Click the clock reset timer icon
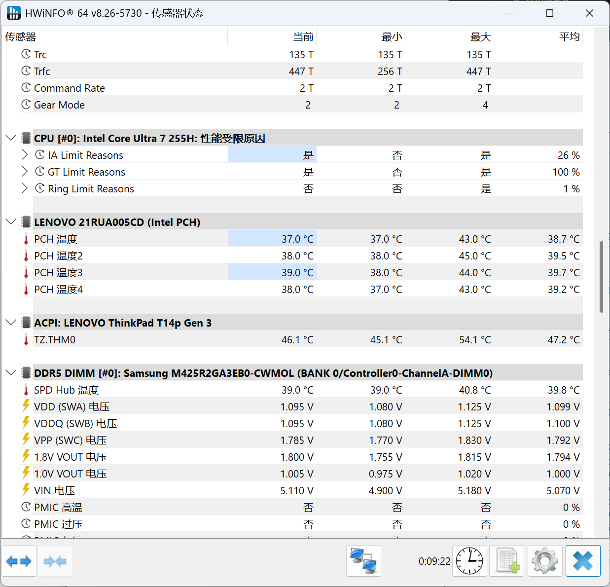 [x=469, y=561]
